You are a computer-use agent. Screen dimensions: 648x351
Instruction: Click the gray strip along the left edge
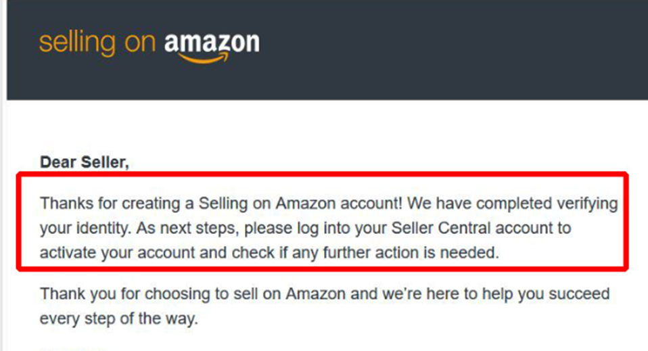pyautogui.click(x=3, y=175)
